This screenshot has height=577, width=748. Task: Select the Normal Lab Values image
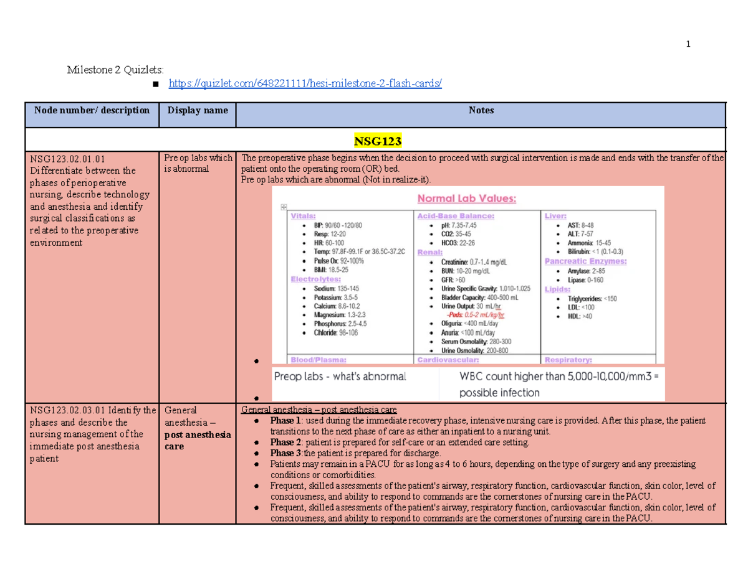466,274
